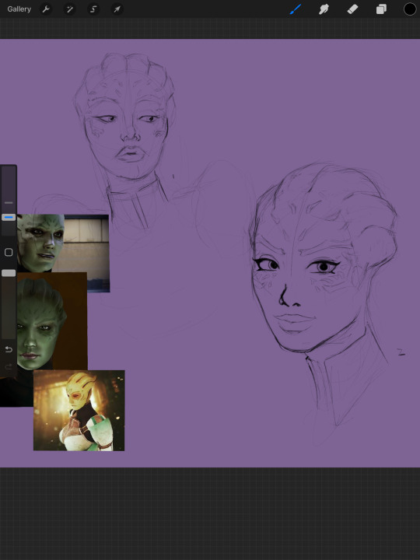Image resolution: width=420 pixels, height=560 pixels.
Task: Select the Smudge finger tool
Action: [x=324, y=9]
